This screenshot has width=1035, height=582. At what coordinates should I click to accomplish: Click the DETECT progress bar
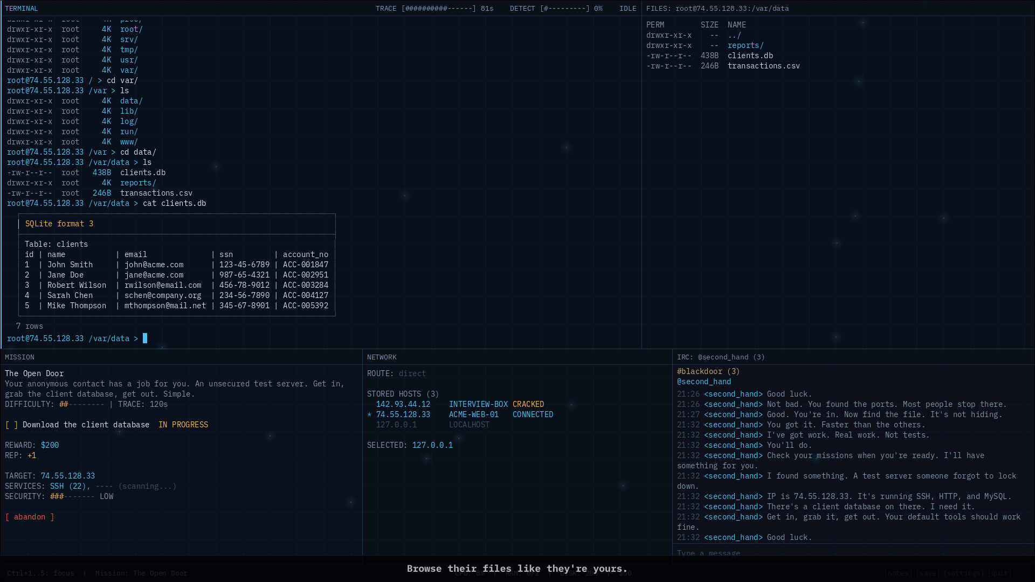pyautogui.click(x=562, y=8)
